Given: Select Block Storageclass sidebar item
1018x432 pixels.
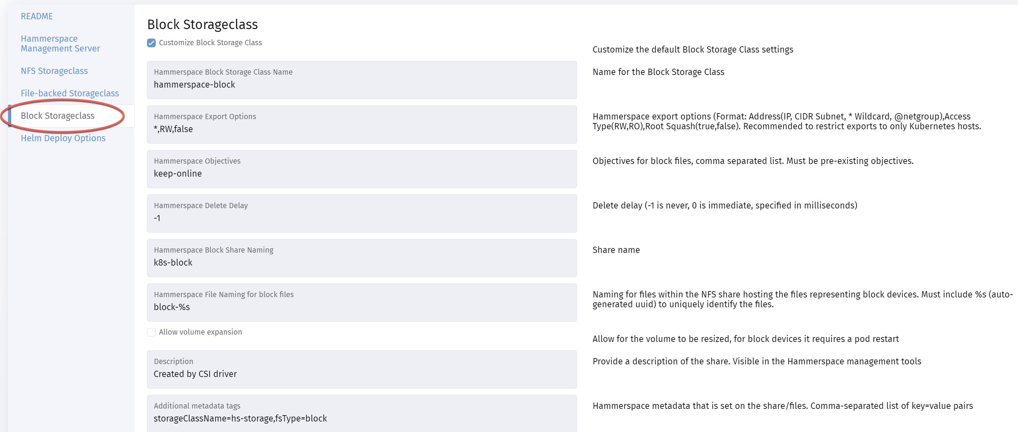Looking at the screenshot, I should pyautogui.click(x=58, y=116).
